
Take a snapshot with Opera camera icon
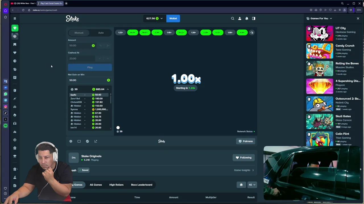(316, 10)
